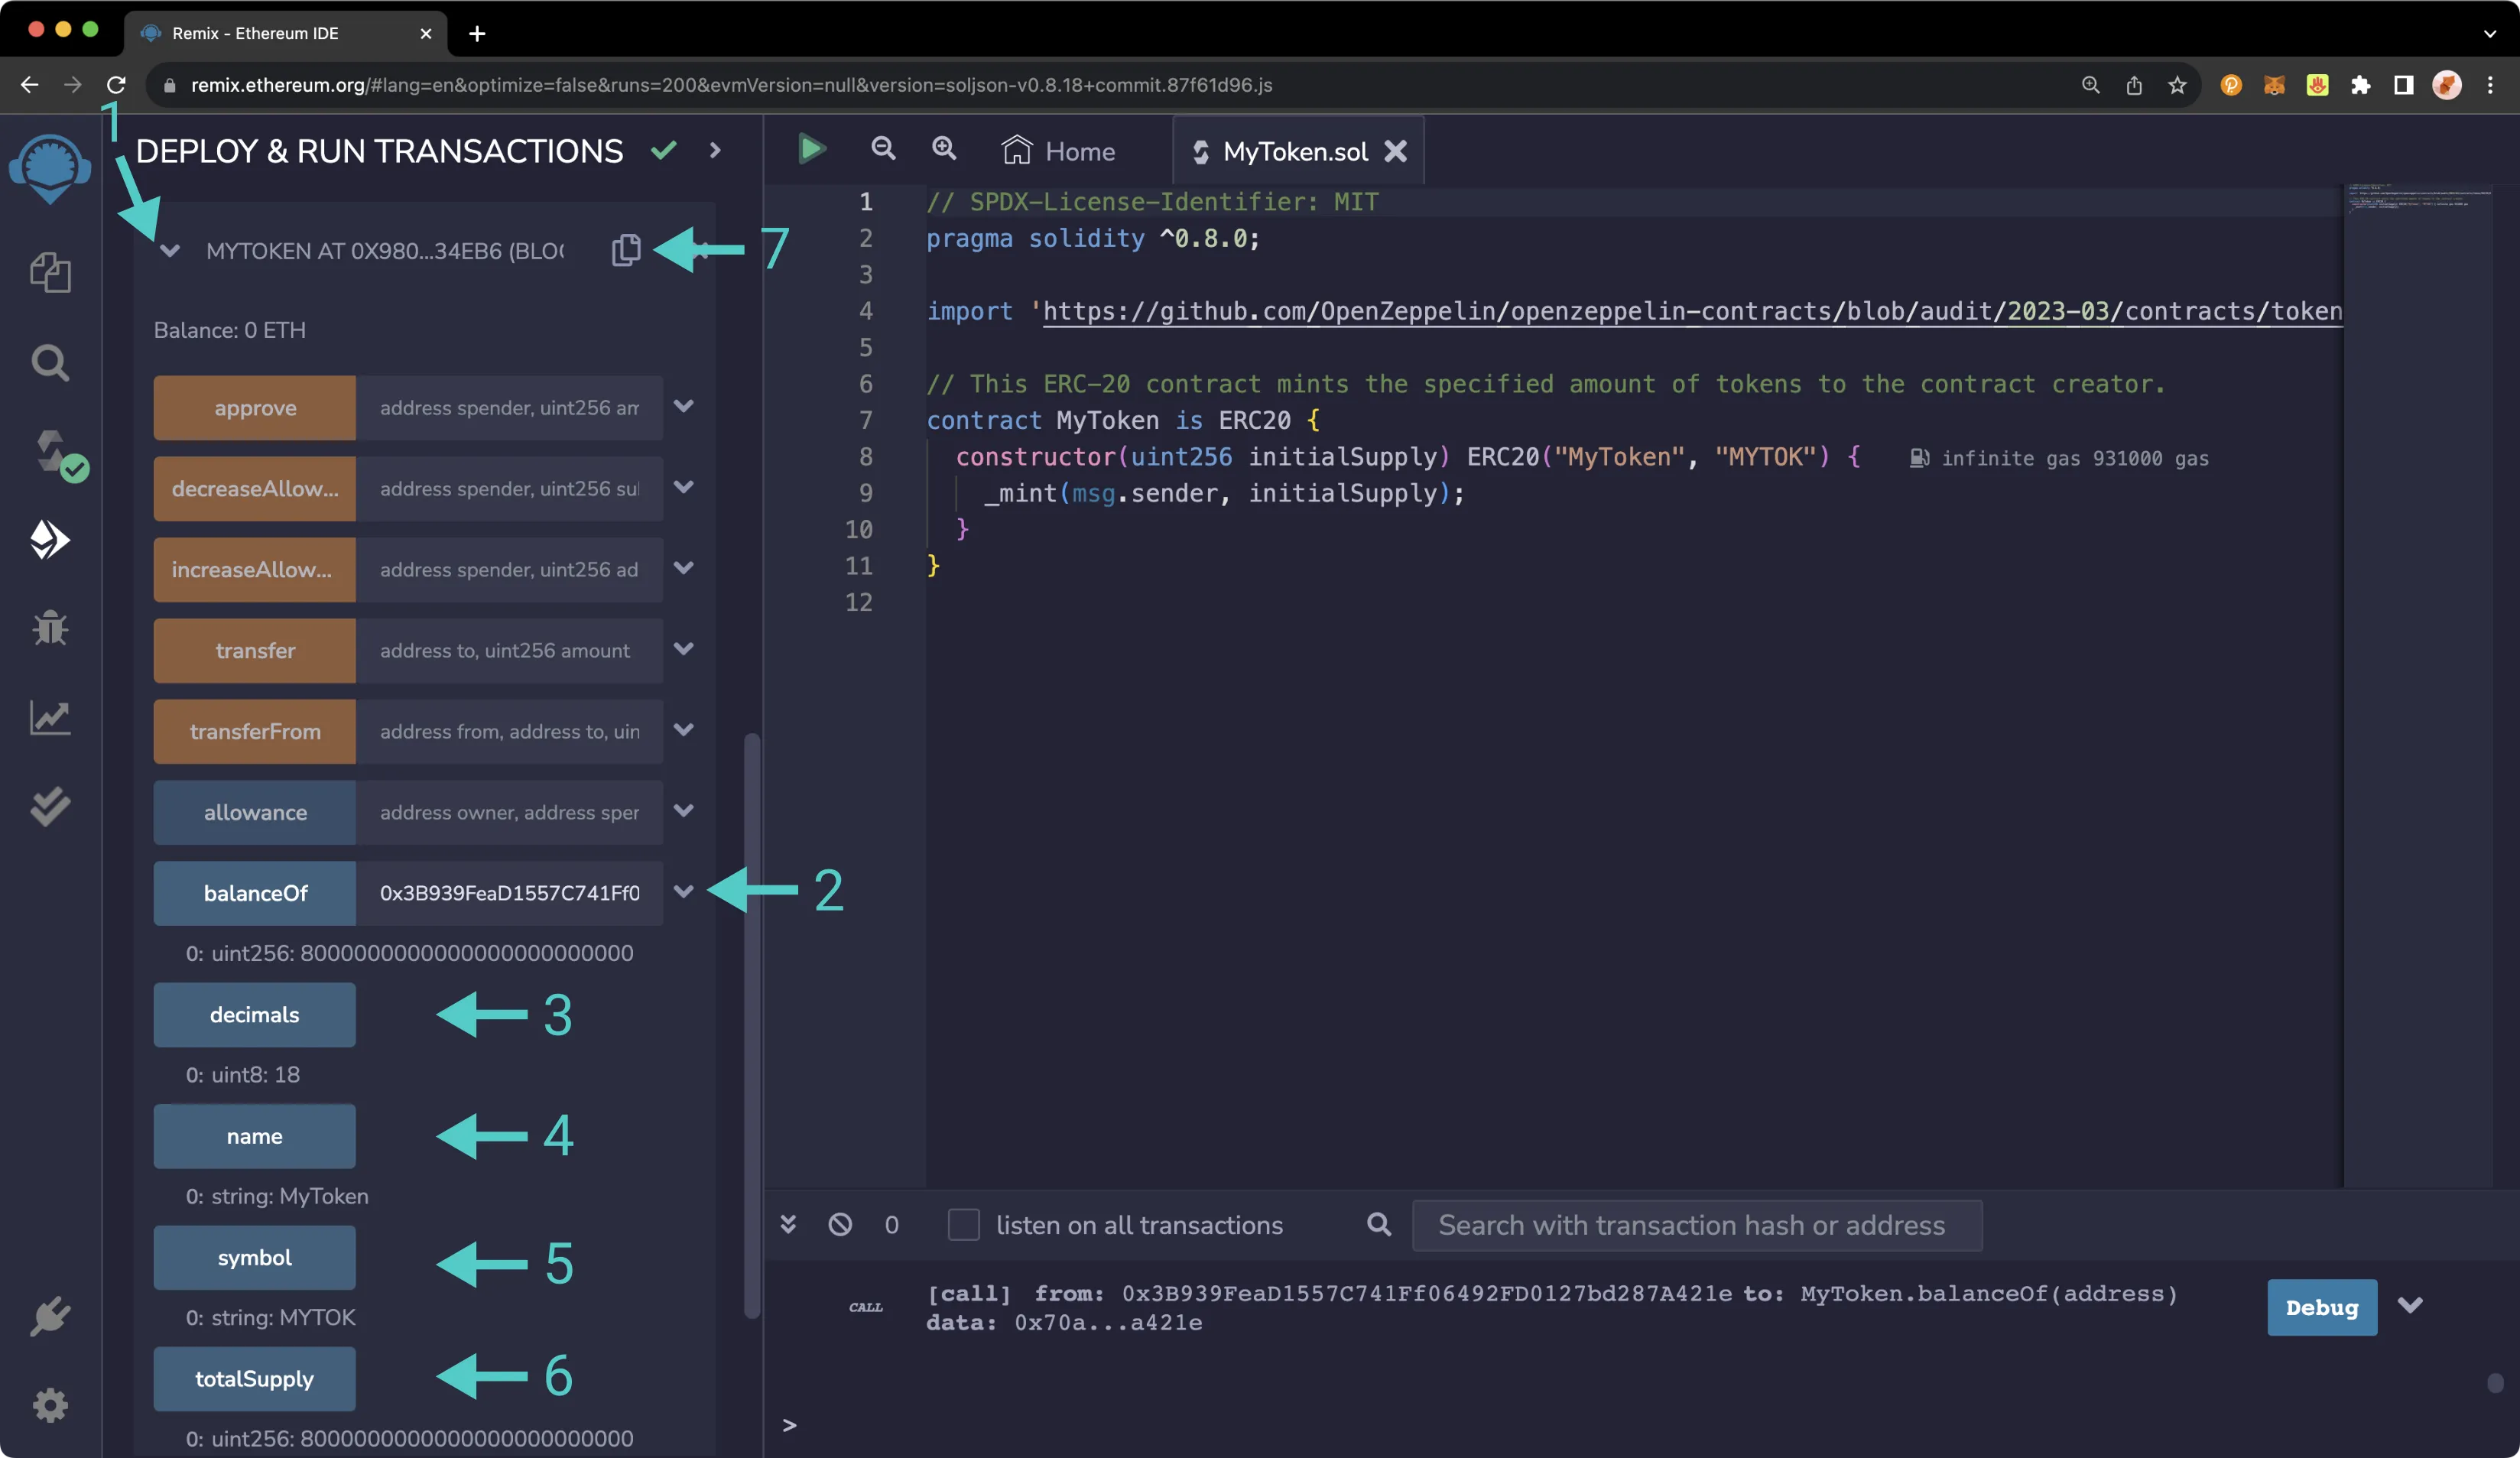Expand the MYTOKEN contract instance chevron

click(x=168, y=248)
